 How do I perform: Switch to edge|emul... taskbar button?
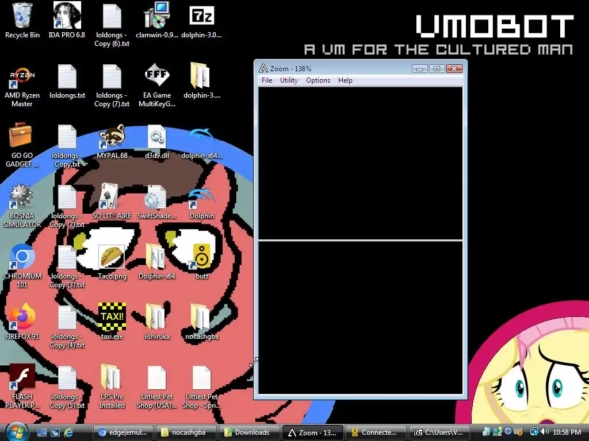pos(123,432)
